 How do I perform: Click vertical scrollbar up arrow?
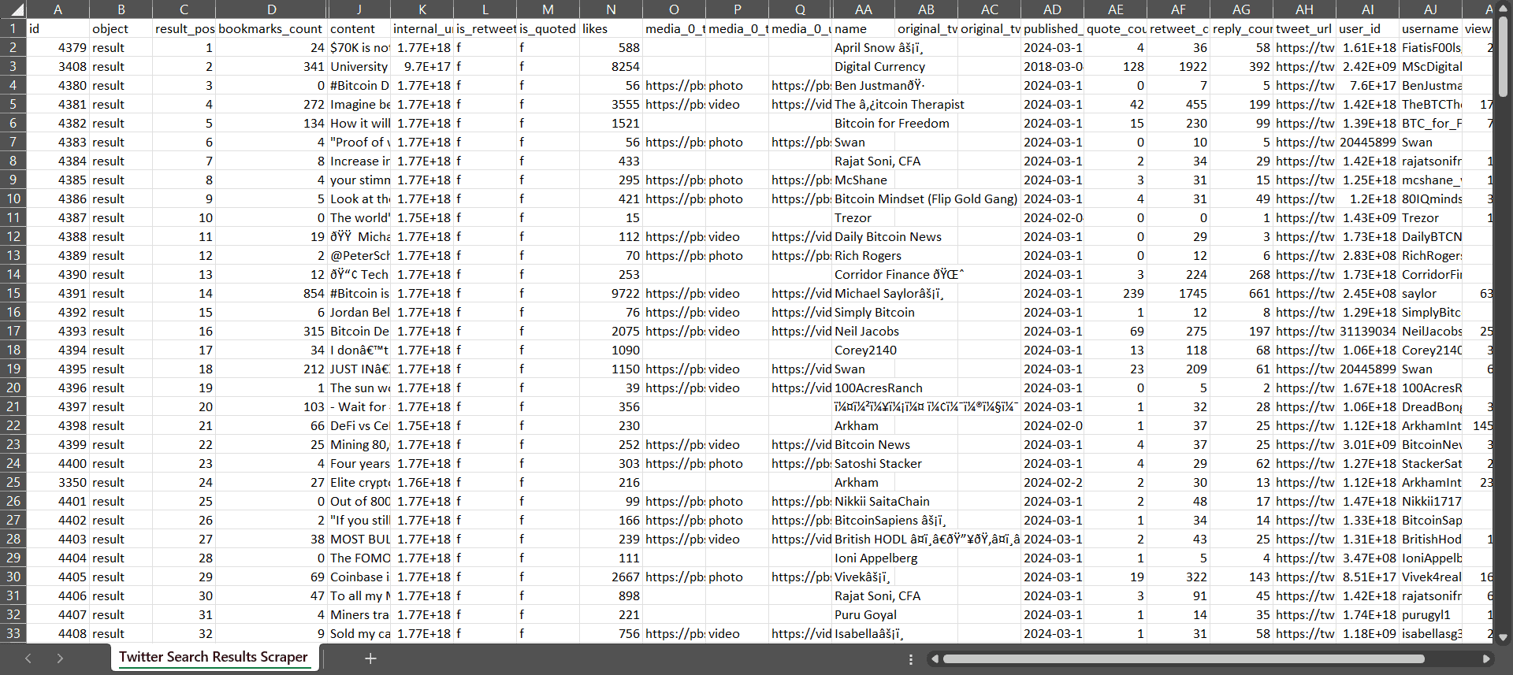tap(1503, 8)
